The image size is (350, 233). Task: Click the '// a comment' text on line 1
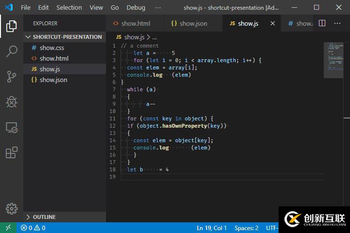point(140,46)
